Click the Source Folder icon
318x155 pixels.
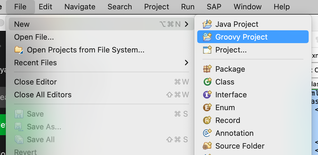pos(207,146)
